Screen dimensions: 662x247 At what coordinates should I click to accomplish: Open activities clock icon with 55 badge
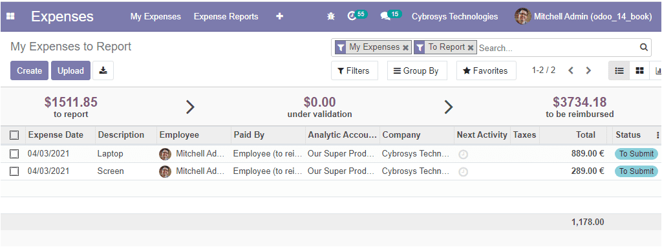click(352, 16)
